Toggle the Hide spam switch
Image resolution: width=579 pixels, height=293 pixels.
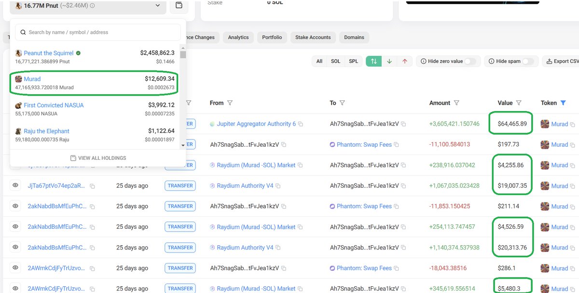pyautogui.click(x=528, y=61)
